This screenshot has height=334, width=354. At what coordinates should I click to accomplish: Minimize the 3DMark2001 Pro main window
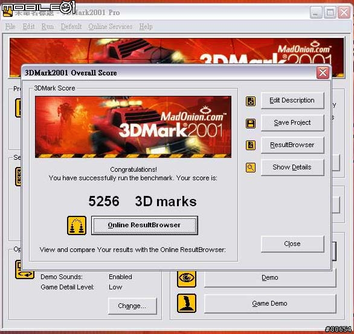coord(316,12)
